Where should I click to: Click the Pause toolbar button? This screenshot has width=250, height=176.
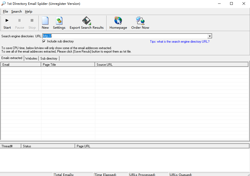click(19, 23)
